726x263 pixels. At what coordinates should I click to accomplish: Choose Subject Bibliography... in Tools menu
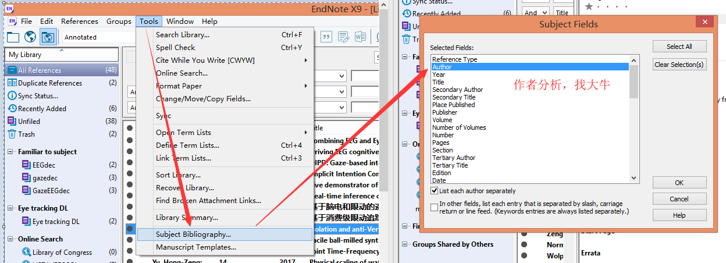[x=225, y=234]
